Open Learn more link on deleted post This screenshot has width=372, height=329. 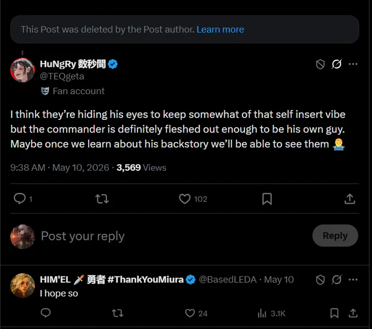(x=220, y=30)
